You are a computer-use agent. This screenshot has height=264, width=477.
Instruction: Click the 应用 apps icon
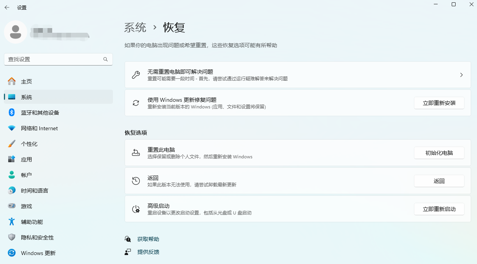click(x=12, y=159)
